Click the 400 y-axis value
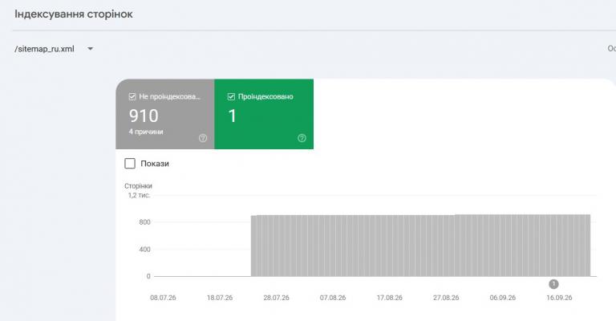The image size is (616, 321). [144, 250]
